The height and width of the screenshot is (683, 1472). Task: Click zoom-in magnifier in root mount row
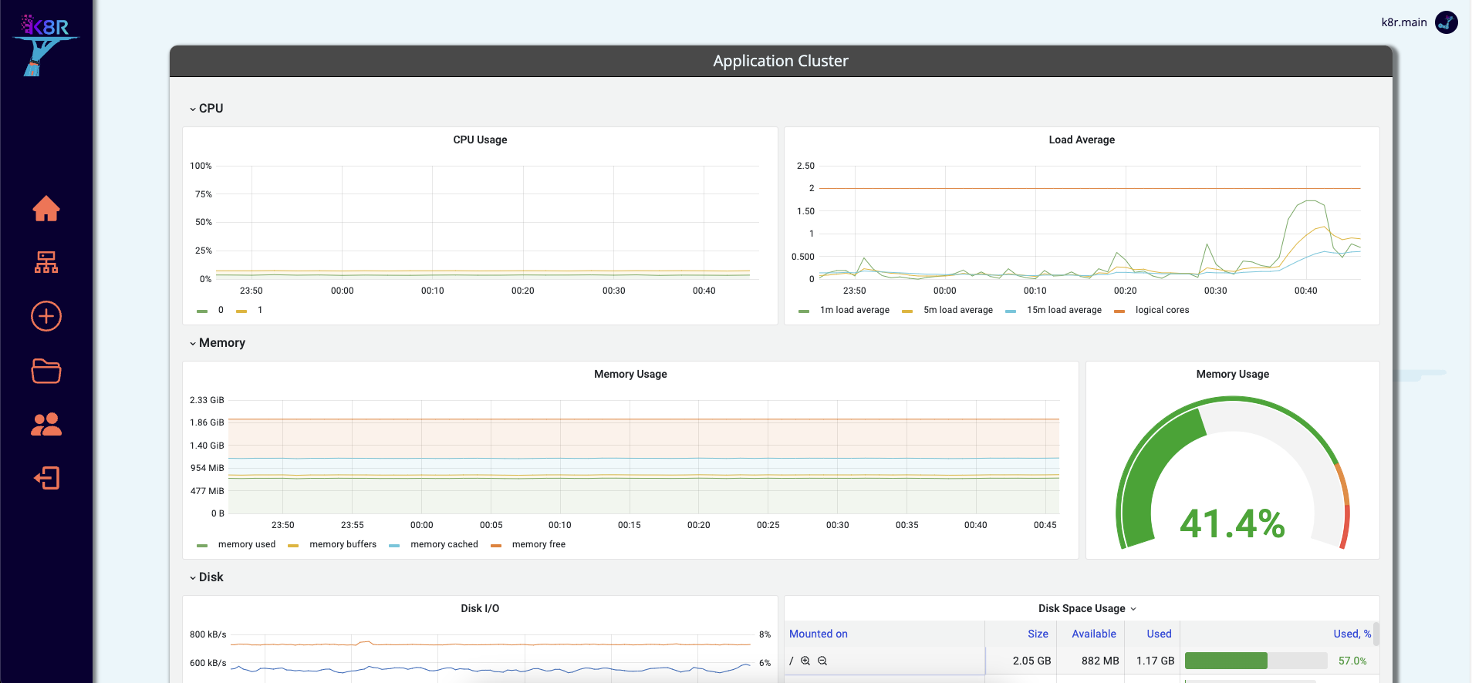(805, 661)
